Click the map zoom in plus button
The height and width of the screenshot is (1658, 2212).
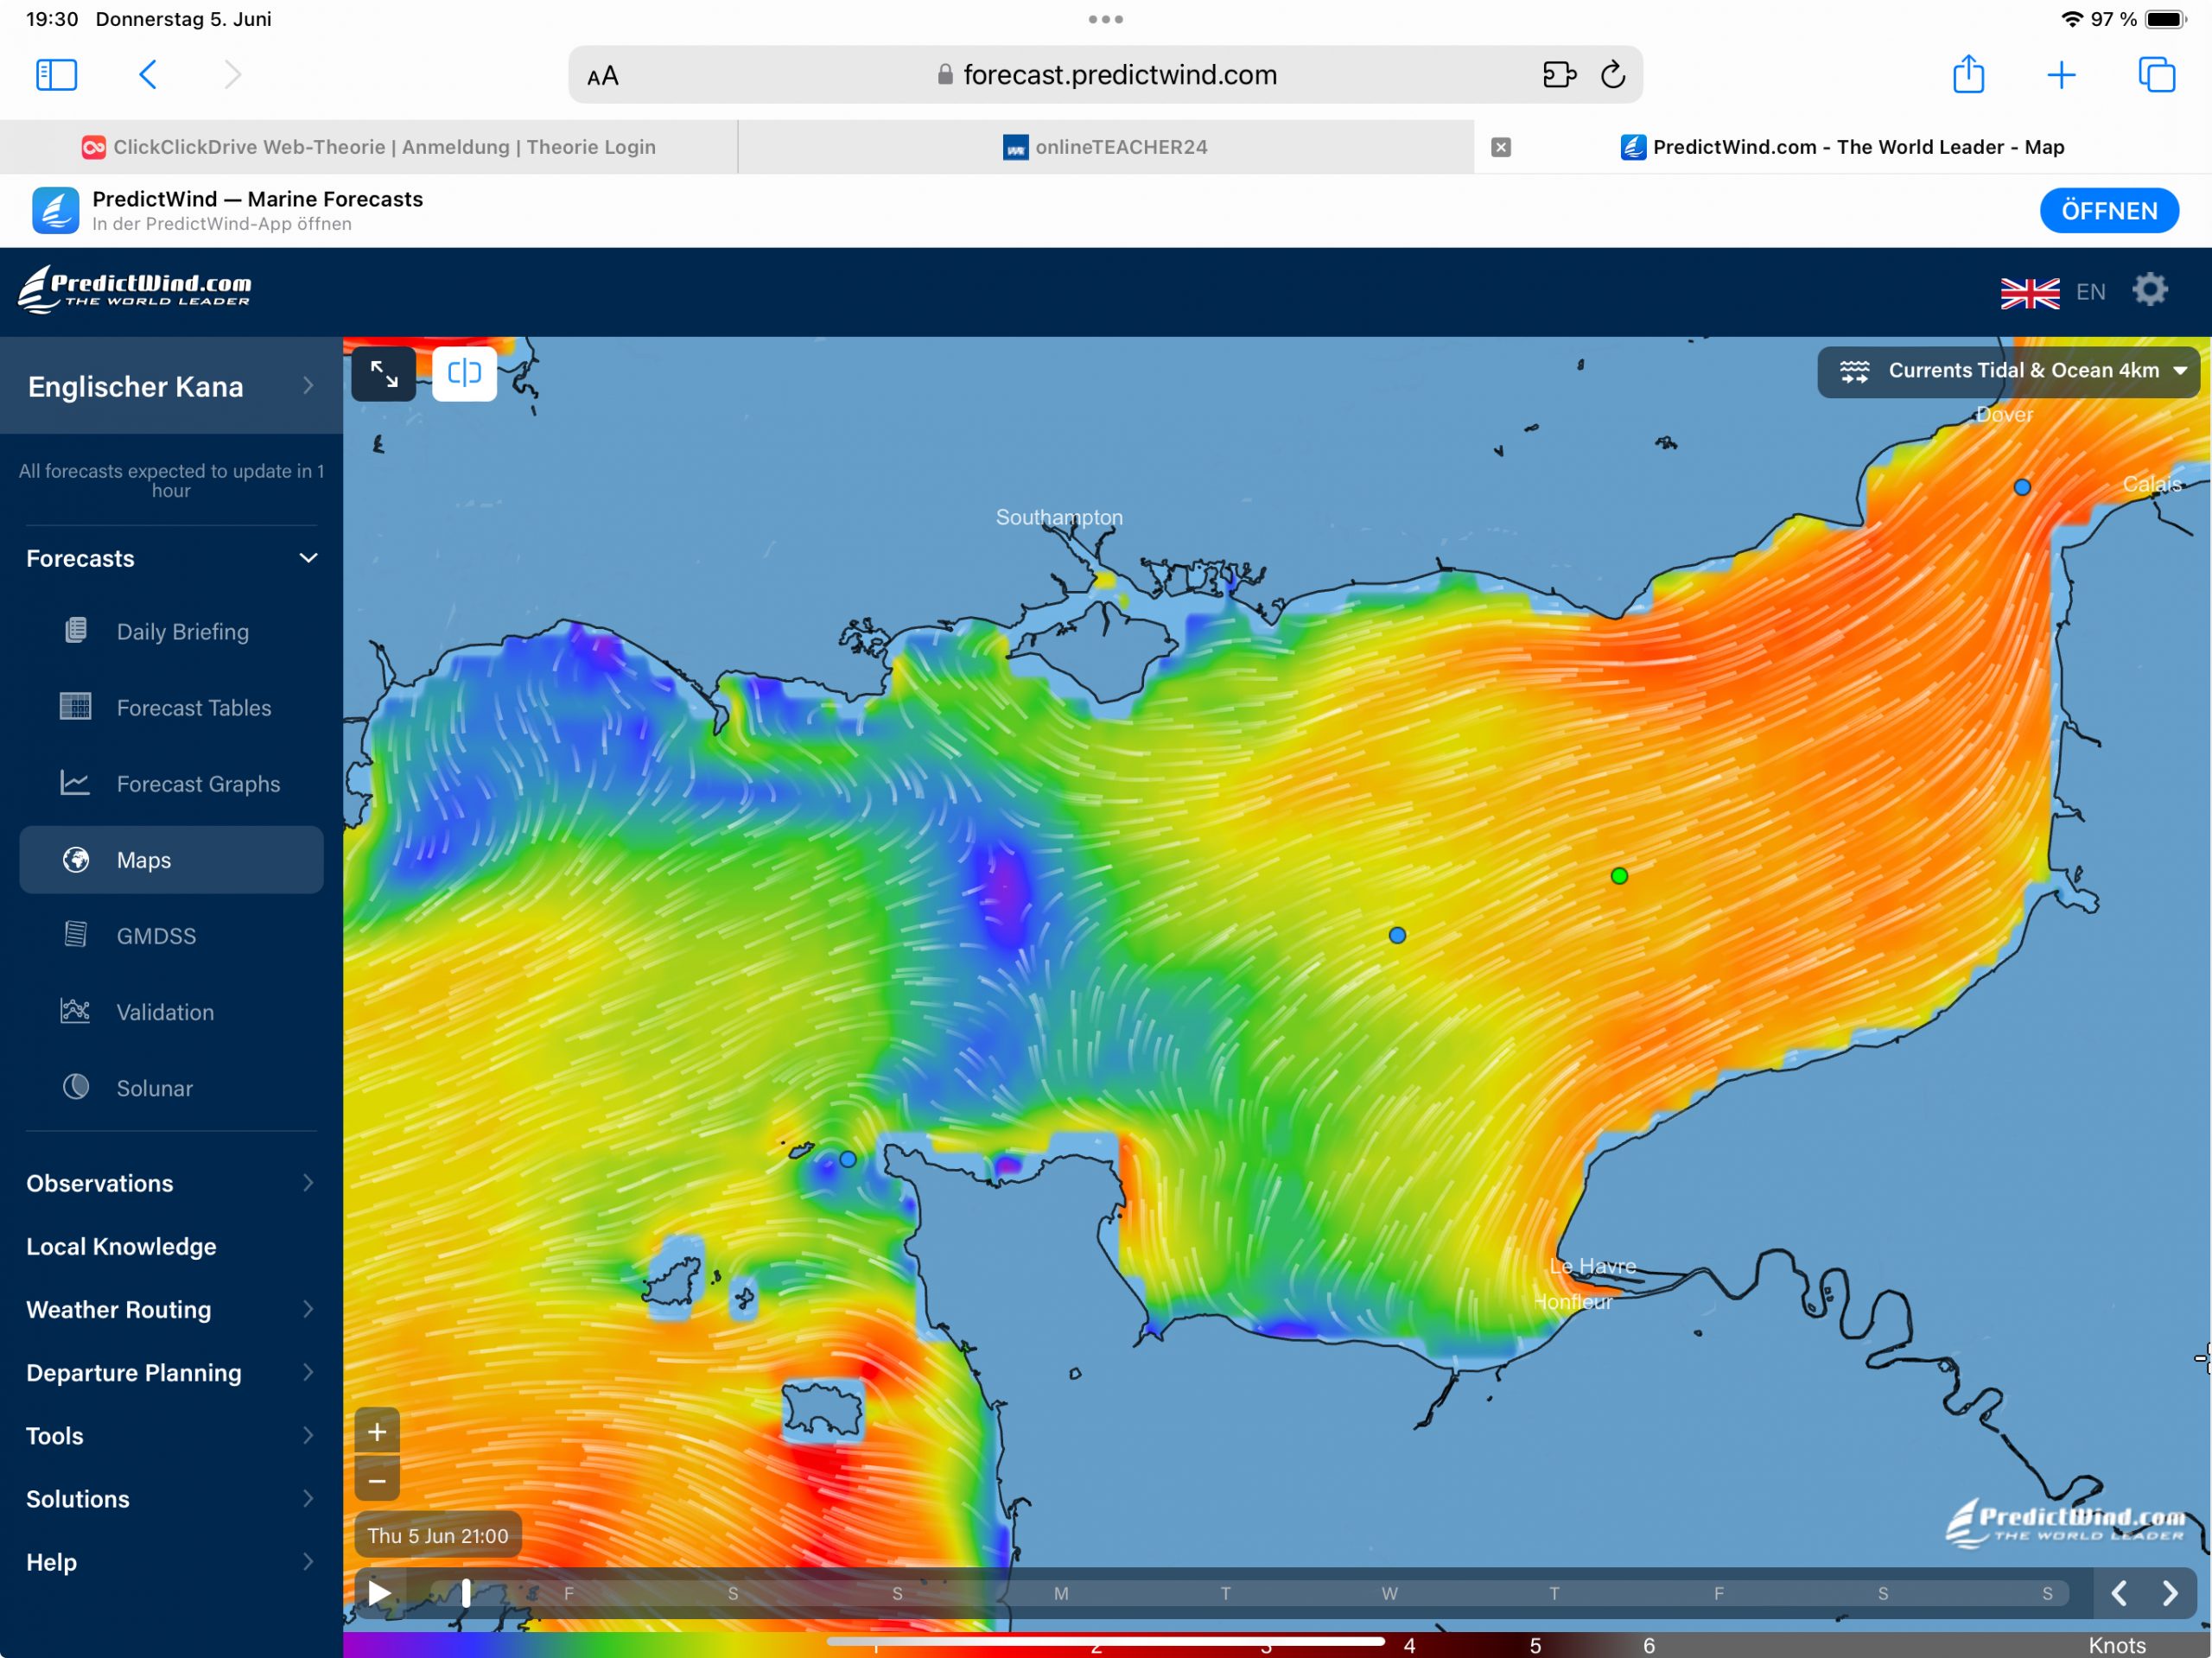[377, 1432]
